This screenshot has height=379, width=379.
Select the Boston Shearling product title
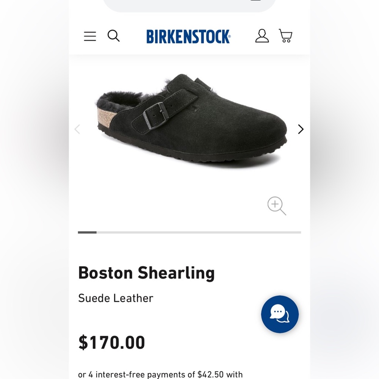(147, 272)
